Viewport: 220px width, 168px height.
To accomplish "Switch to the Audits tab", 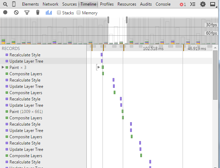I will tap(146, 4).
